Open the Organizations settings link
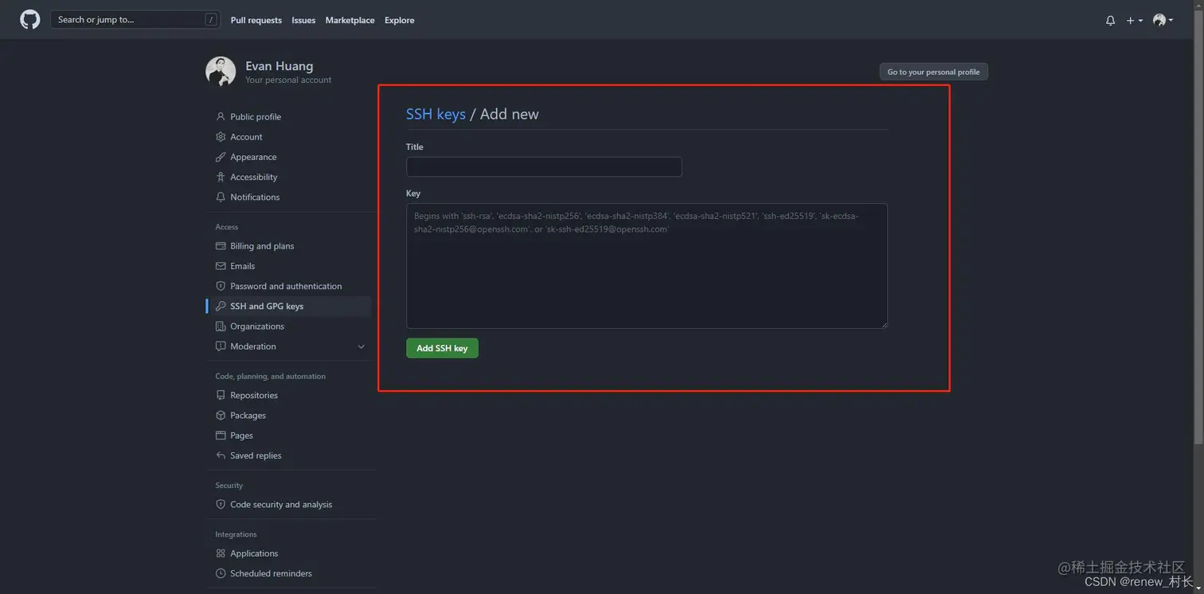The height and width of the screenshot is (594, 1204). pos(257,326)
